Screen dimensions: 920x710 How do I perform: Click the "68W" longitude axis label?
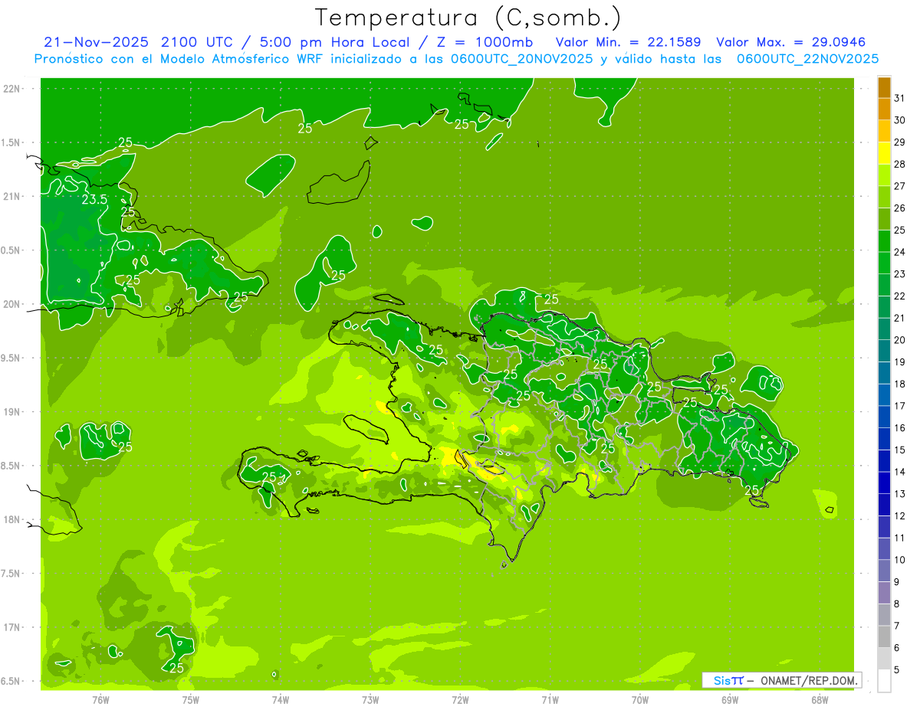coord(820,700)
